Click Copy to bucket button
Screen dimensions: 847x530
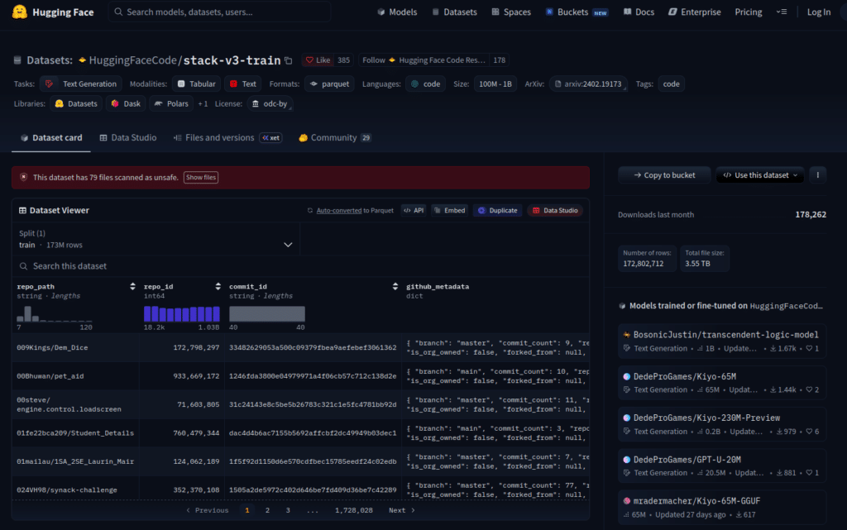click(664, 174)
